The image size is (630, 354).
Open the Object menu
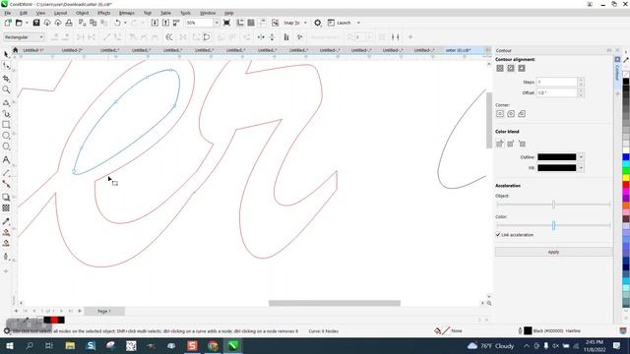coord(83,13)
